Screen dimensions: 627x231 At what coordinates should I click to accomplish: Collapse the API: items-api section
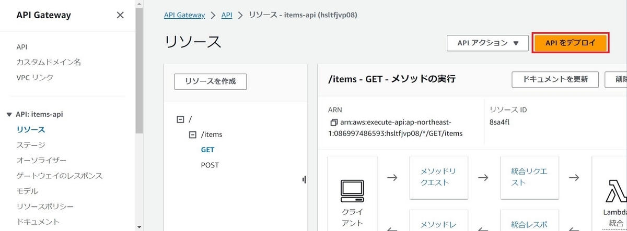(9, 114)
